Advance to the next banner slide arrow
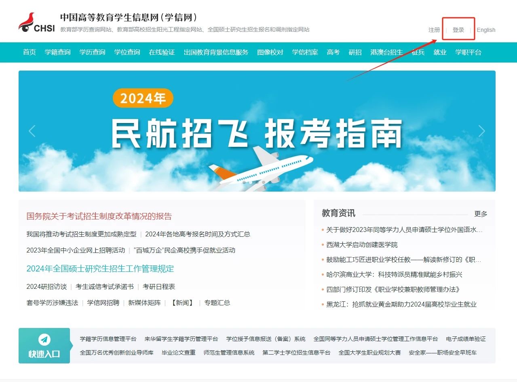This screenshot has height=382, width=517. [x=481, y=131]
